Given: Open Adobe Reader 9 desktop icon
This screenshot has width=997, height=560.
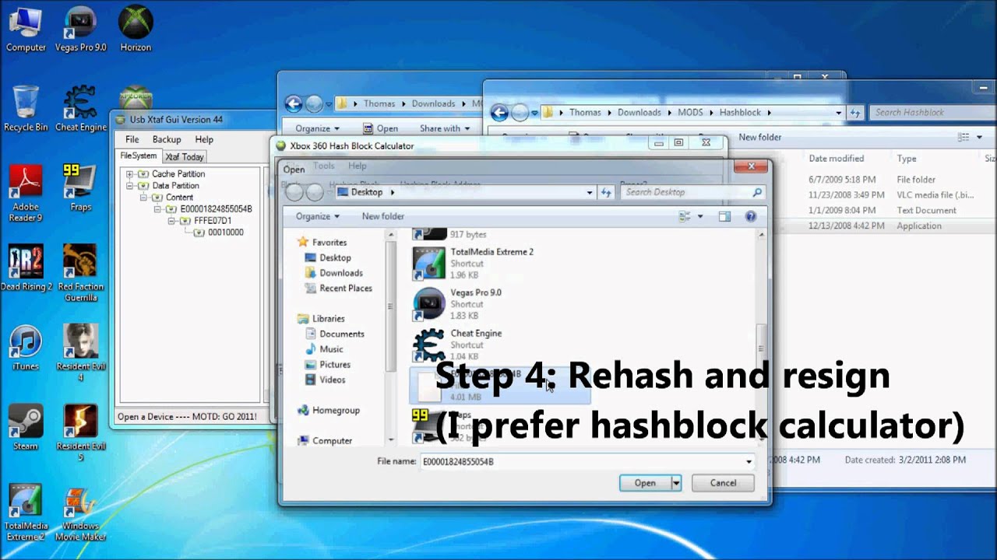Looking at the screenshot, I should (26, 193).
